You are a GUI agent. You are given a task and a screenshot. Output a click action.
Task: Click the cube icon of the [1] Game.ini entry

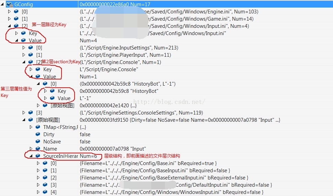[x=16, y=19]
